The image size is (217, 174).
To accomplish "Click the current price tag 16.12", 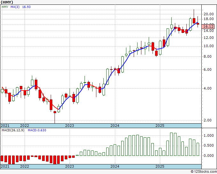I will (x=208, y=26).
